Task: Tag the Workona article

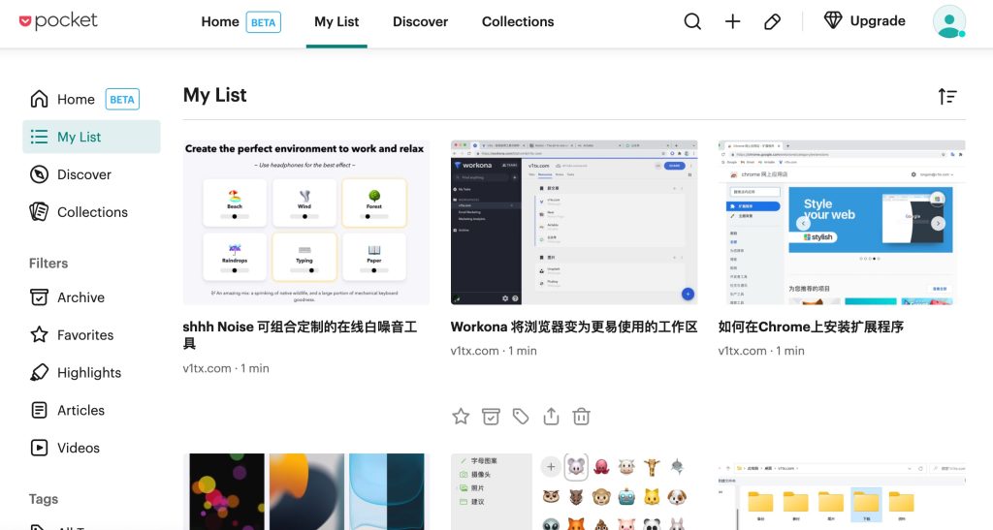Action: 521,417
